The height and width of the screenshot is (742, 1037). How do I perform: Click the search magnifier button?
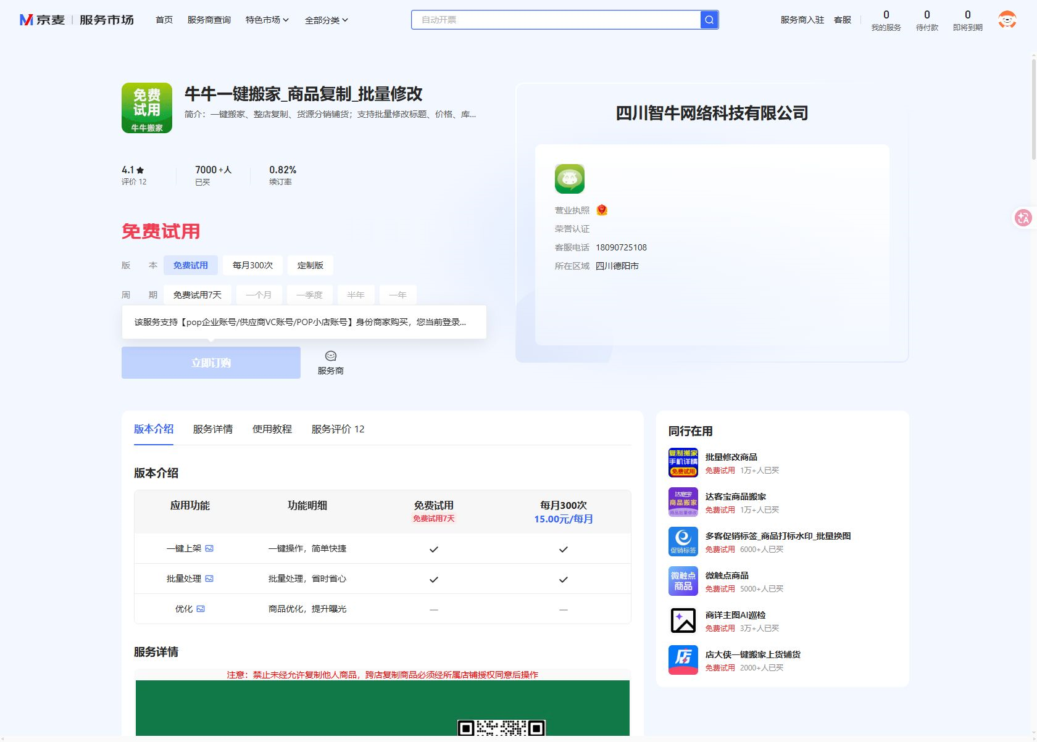coord(709,20)
